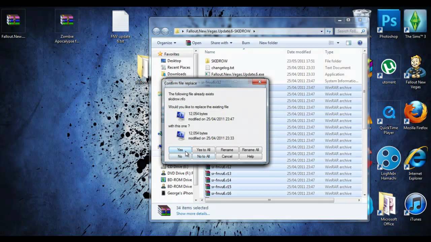Click Cancel in replace dialog
Viewport: 431px width, 242px height.
227,156
